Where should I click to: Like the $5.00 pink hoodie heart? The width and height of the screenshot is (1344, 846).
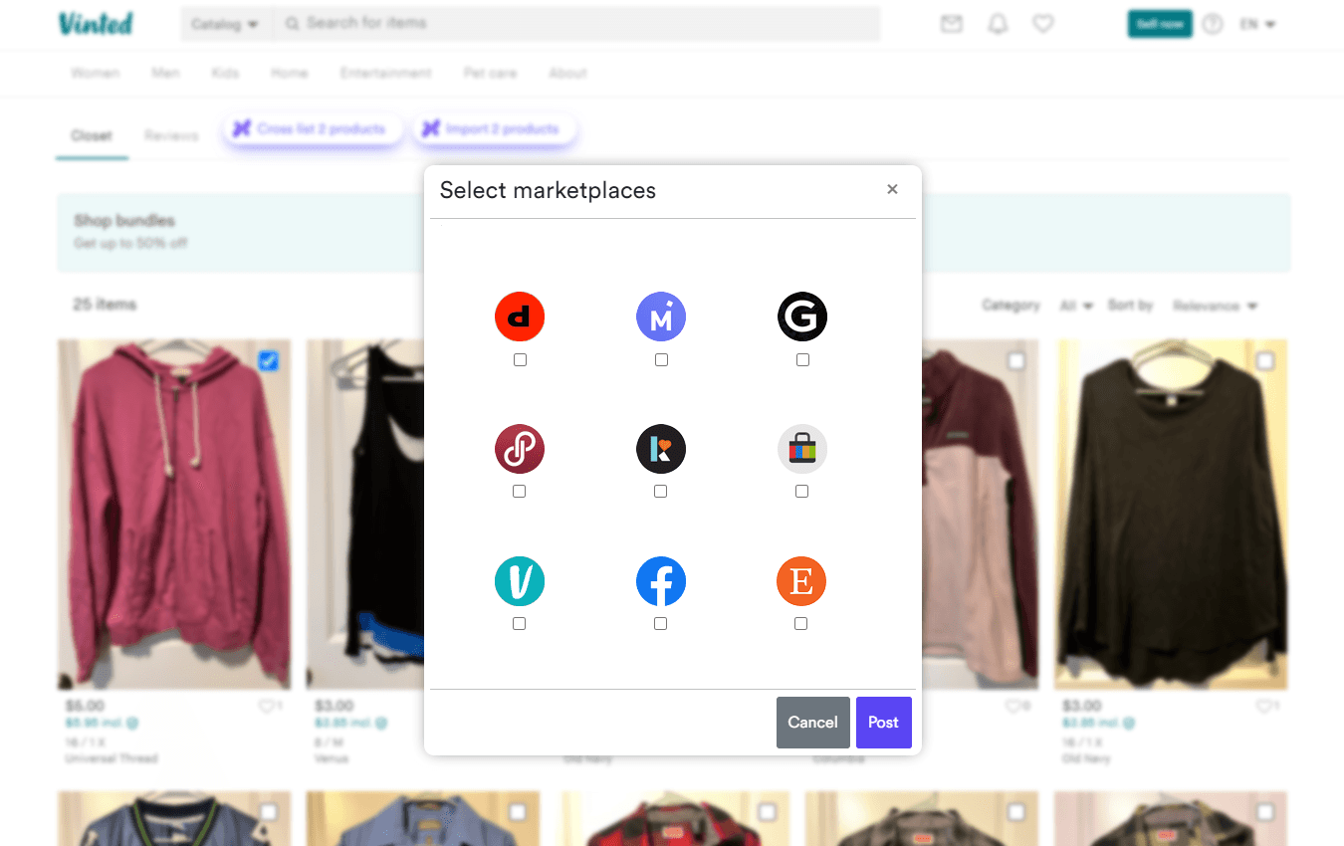[x=266, y=706]
